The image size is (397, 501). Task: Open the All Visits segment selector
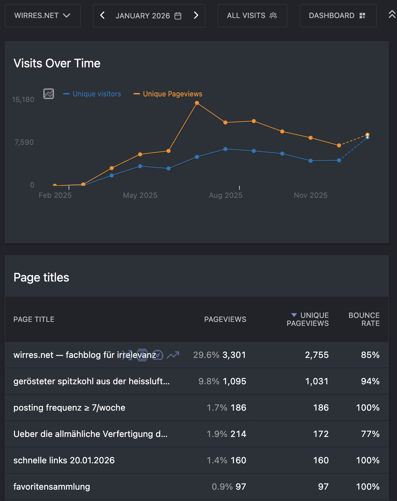pos(252,16)
